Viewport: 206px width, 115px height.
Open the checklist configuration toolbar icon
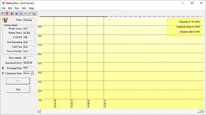point(21,13)
